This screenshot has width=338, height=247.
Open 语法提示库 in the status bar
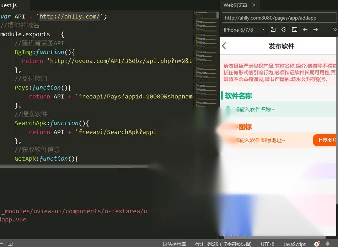pos(174,244)
